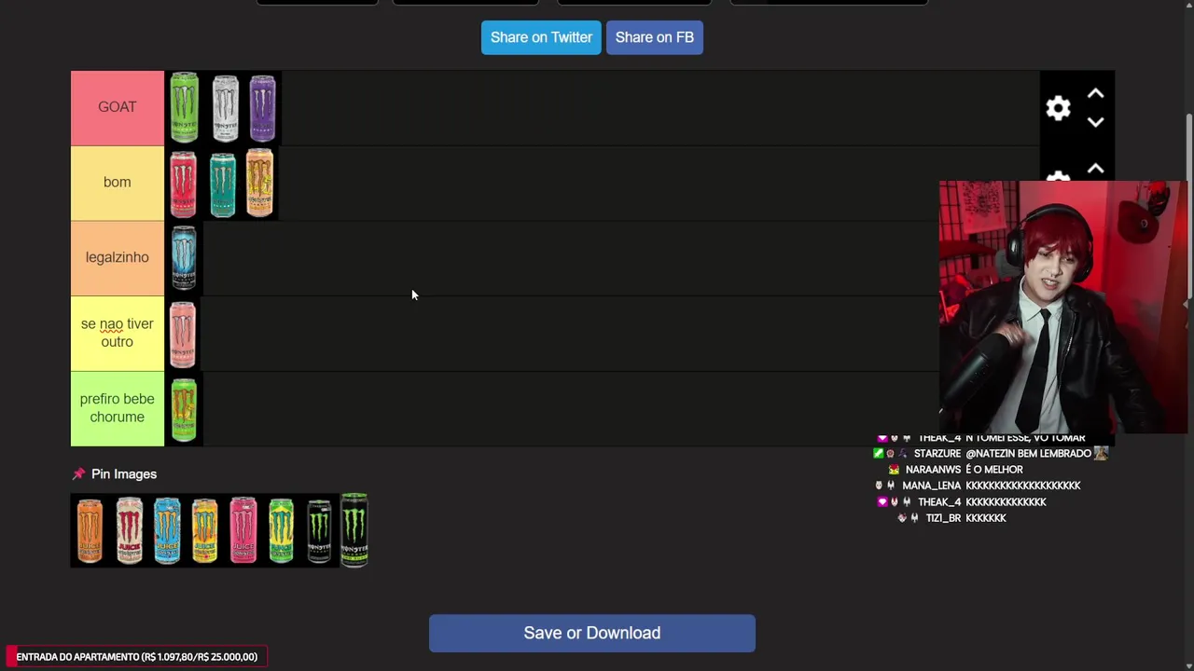The image size is (1194, 671).
Task: Select the legalzinho tier label
Action: [x=118, y=258]
